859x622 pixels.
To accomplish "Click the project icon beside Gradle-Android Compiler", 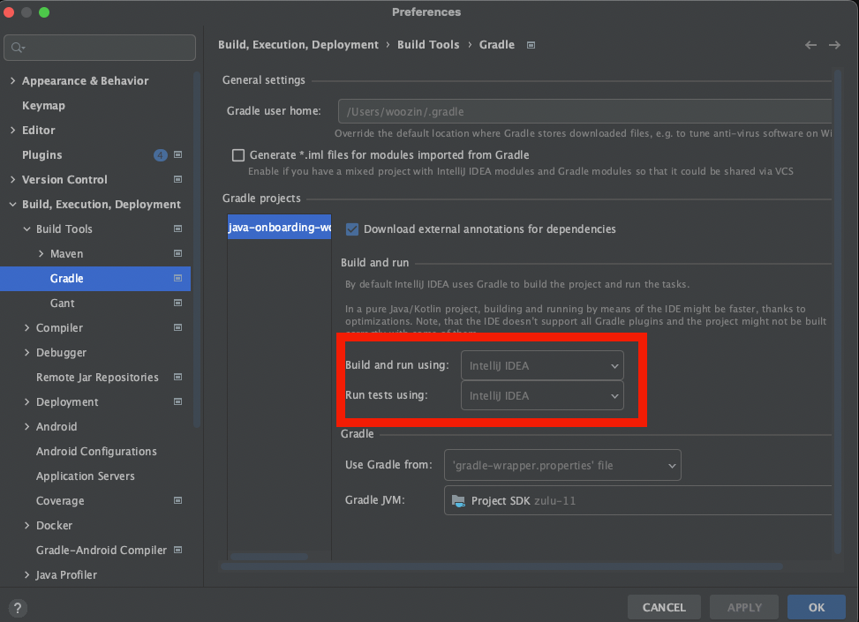I will pyautogui.click(x=178, y=550).
